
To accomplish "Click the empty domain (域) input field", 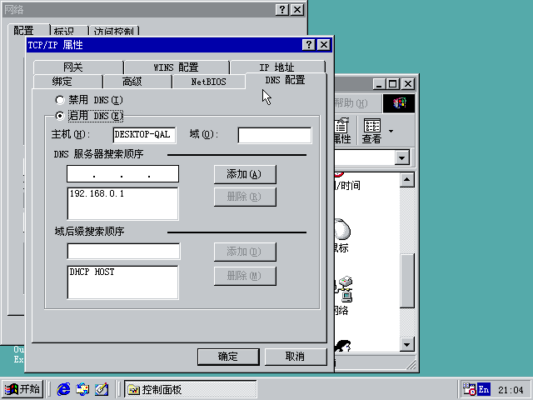I will pyautogui.click(x=274, y=135).
